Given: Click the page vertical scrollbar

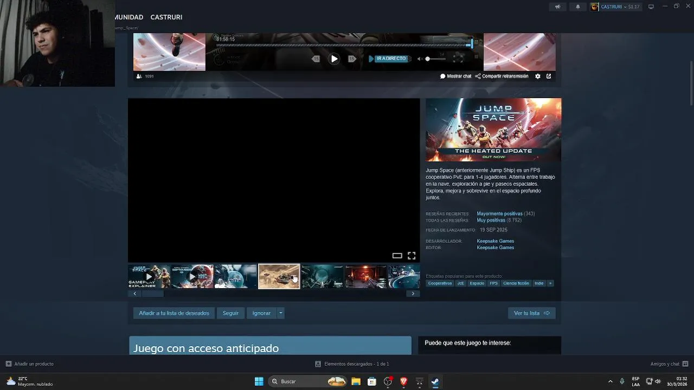Looking at the screenshot, I should tap(691, 84).
